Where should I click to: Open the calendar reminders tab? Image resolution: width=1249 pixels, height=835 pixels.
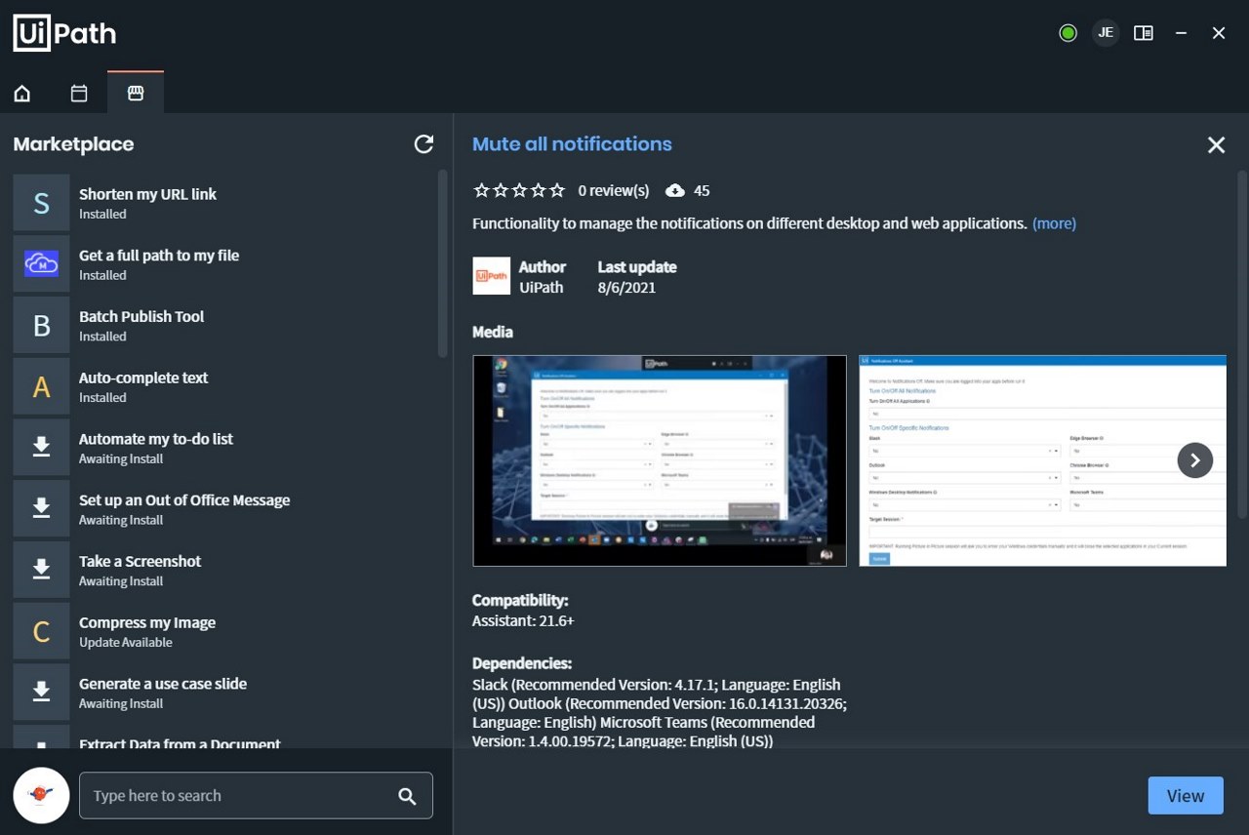pyautogui.click(x=79, y=94)
